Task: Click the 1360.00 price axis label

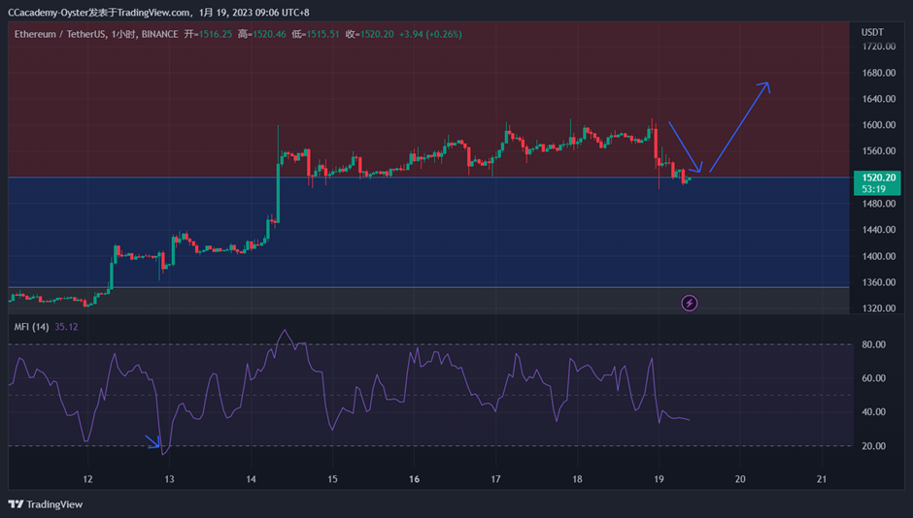Action: pyautogui.click(x=878, y=282)
